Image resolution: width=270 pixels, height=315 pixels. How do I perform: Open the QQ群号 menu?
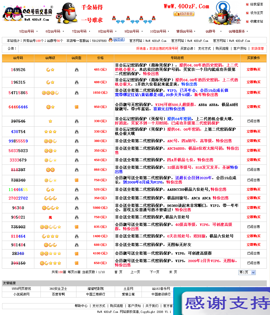[210, 31]
